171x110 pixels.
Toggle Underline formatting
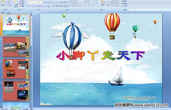[x=33, y=6]
